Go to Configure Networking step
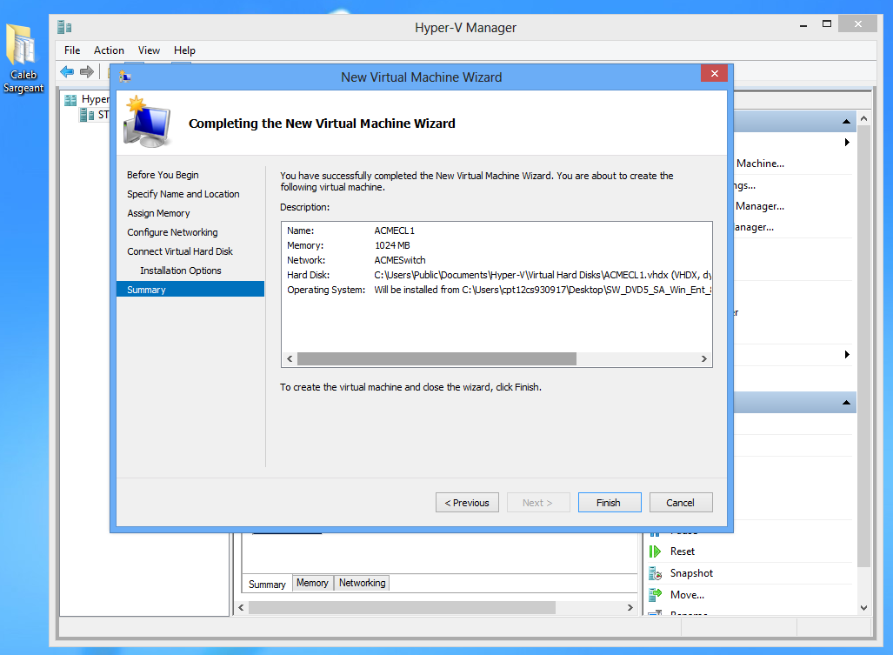Image resolution: width=893 pixels, height=655 pixels. (x=172, y=232)
